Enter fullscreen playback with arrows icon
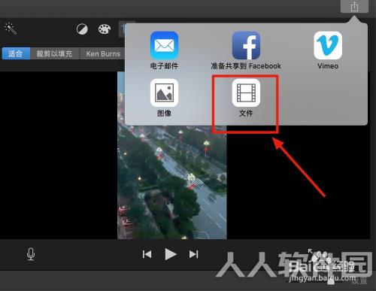Screen dimensions: 376x291 [311, 251]
